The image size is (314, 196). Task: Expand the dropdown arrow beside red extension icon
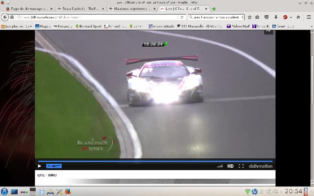tap(291, 17)
